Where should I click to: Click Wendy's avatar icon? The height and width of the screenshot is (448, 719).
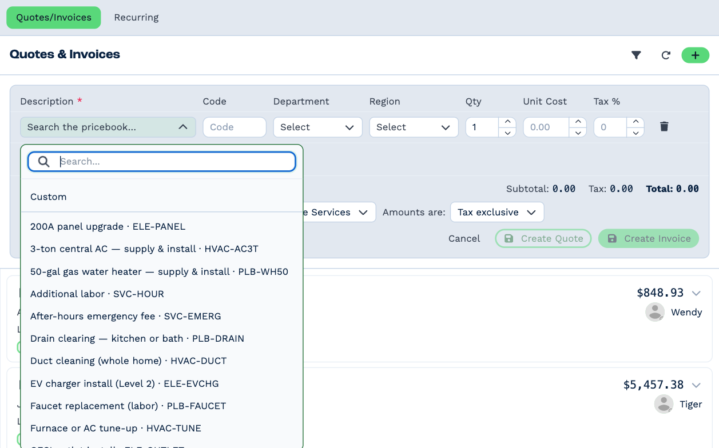coord(655,312)
